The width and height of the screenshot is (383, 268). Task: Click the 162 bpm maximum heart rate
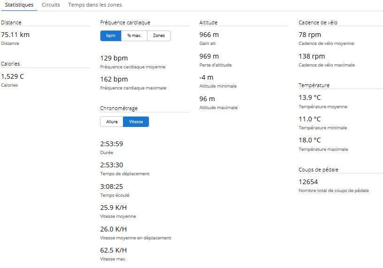(114, 79)
